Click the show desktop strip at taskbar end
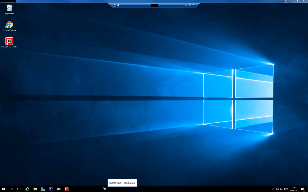 (x=307, y=189)
